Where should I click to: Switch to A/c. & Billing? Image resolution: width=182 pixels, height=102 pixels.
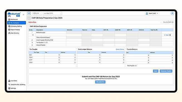point(18,85)
